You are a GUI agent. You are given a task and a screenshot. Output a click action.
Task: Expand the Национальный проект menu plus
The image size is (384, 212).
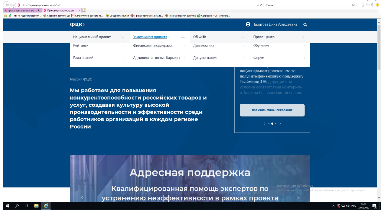[x=123, y=37]
